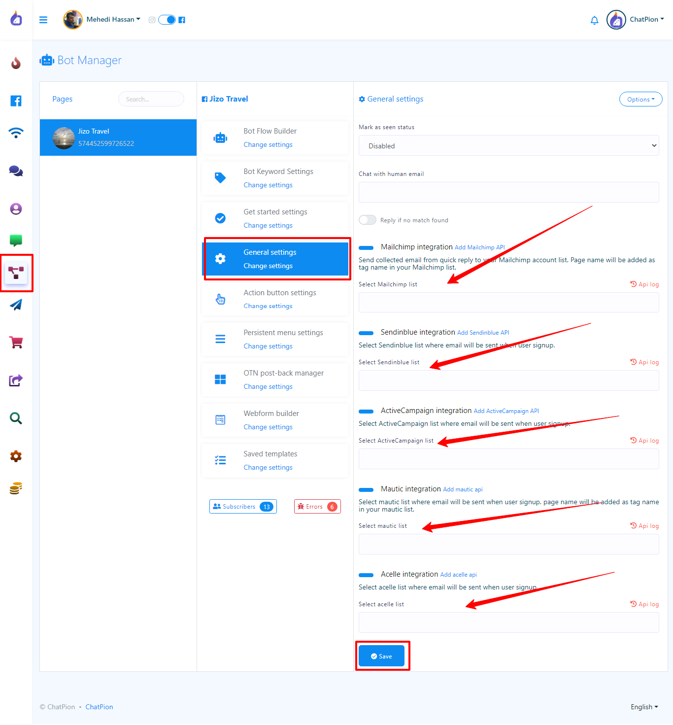Viewport: 673px width, 725px height.
Task: Click Add Sendinblue API link
Action: tap(483, 333)
